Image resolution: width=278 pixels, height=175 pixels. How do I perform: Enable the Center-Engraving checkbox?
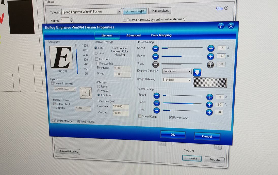tap(52, 83)
